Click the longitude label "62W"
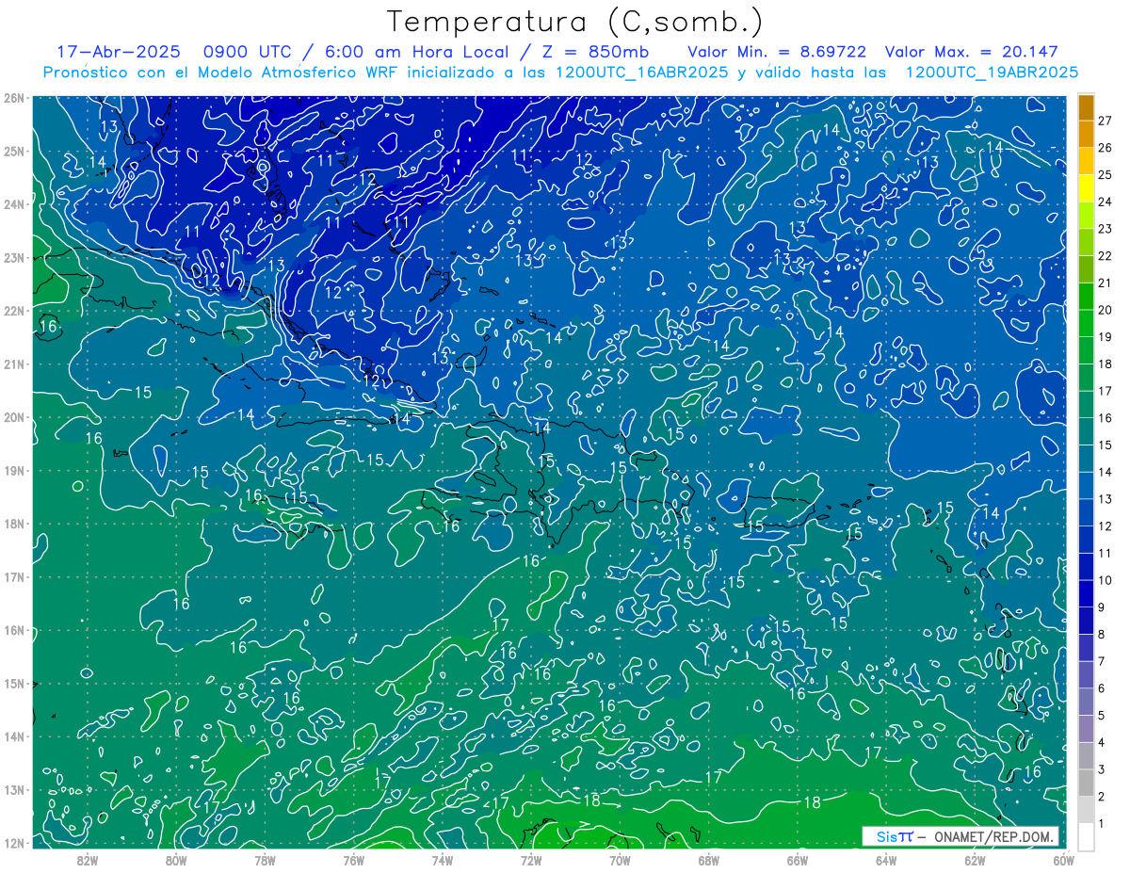Image resolution: width=1130 pixels, height=873 pixels. pyautogui.click(x=975, y=859)
